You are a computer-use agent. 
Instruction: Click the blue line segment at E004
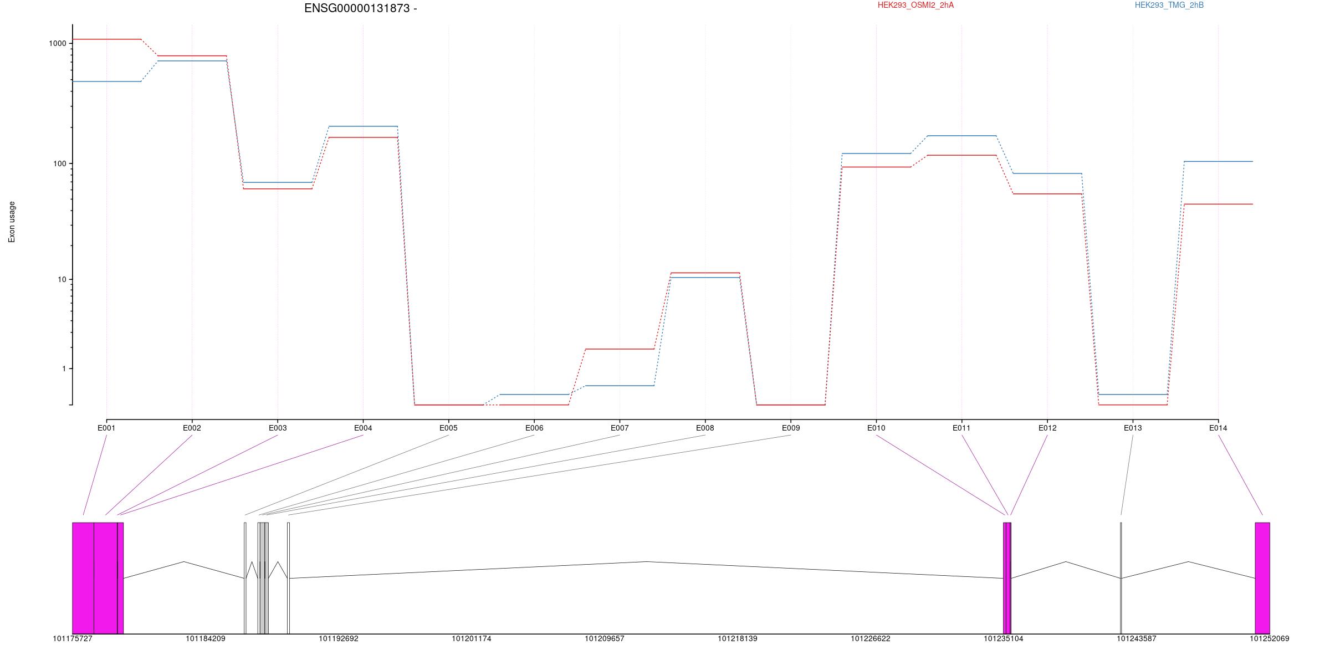coord(363,126)
